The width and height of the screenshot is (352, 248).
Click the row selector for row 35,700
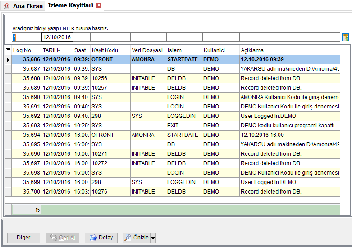tap(8, 191)
